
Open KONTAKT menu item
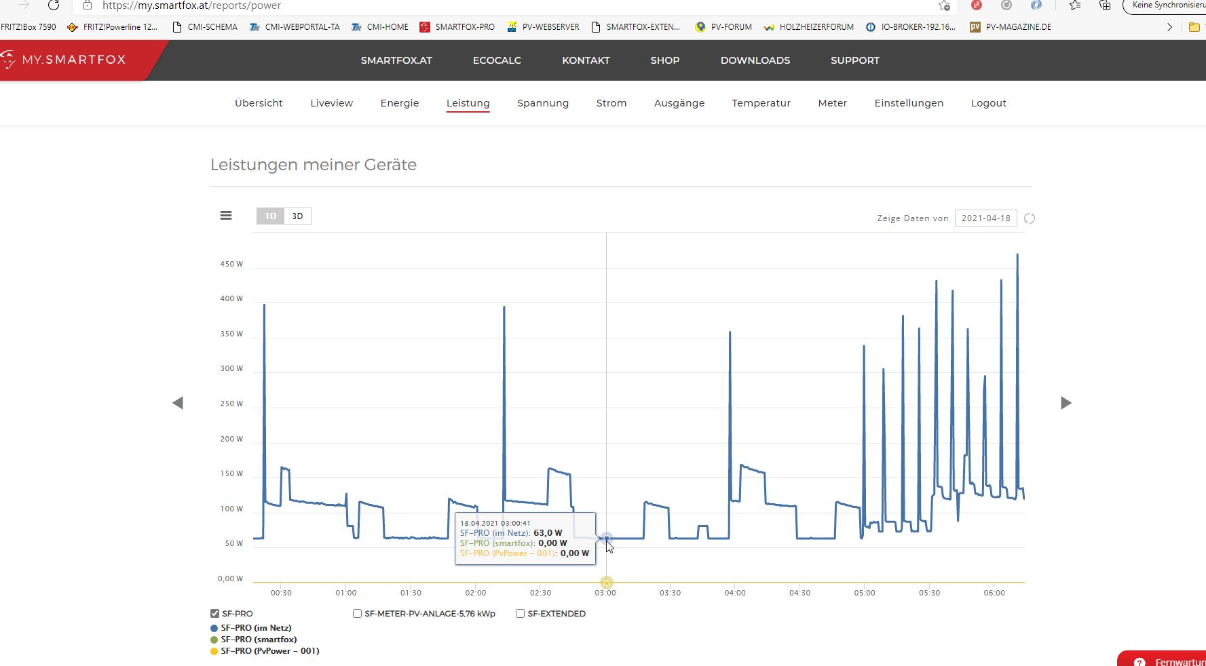tap(586, 60)
